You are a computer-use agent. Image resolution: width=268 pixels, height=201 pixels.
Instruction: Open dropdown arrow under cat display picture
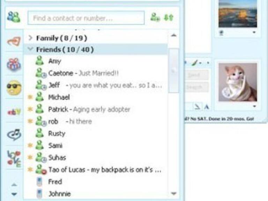coord(254,106)
